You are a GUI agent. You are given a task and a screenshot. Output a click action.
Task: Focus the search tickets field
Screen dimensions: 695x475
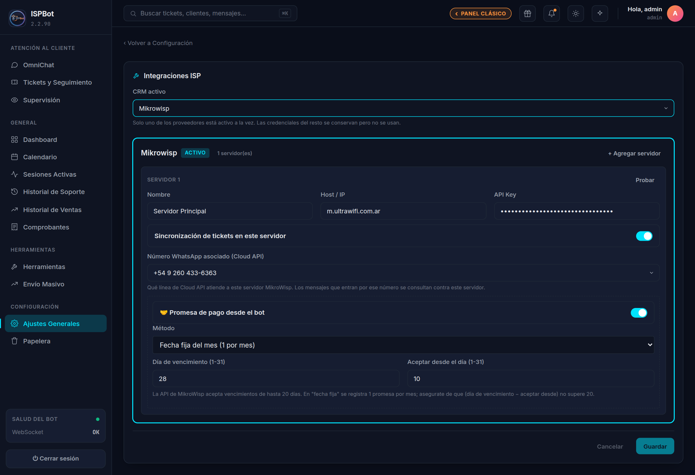210,14
